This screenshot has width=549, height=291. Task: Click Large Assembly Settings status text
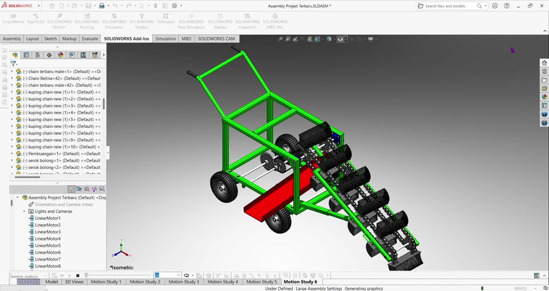coord(319,289)
